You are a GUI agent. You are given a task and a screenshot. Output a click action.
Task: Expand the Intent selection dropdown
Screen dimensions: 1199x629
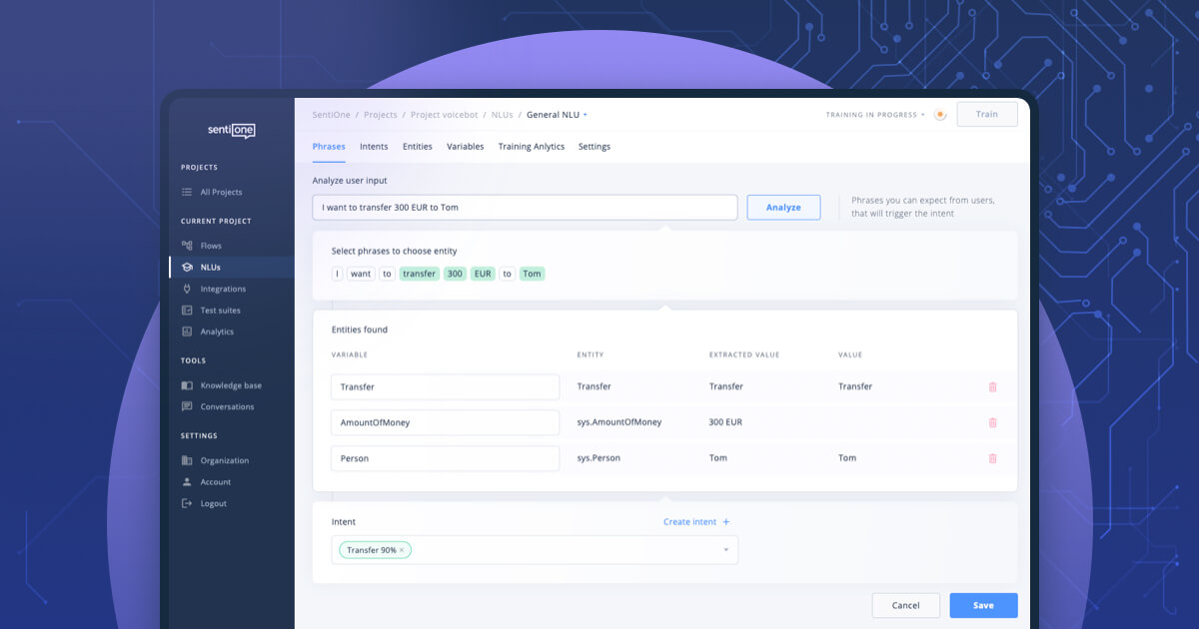click(x=727, y=549)
